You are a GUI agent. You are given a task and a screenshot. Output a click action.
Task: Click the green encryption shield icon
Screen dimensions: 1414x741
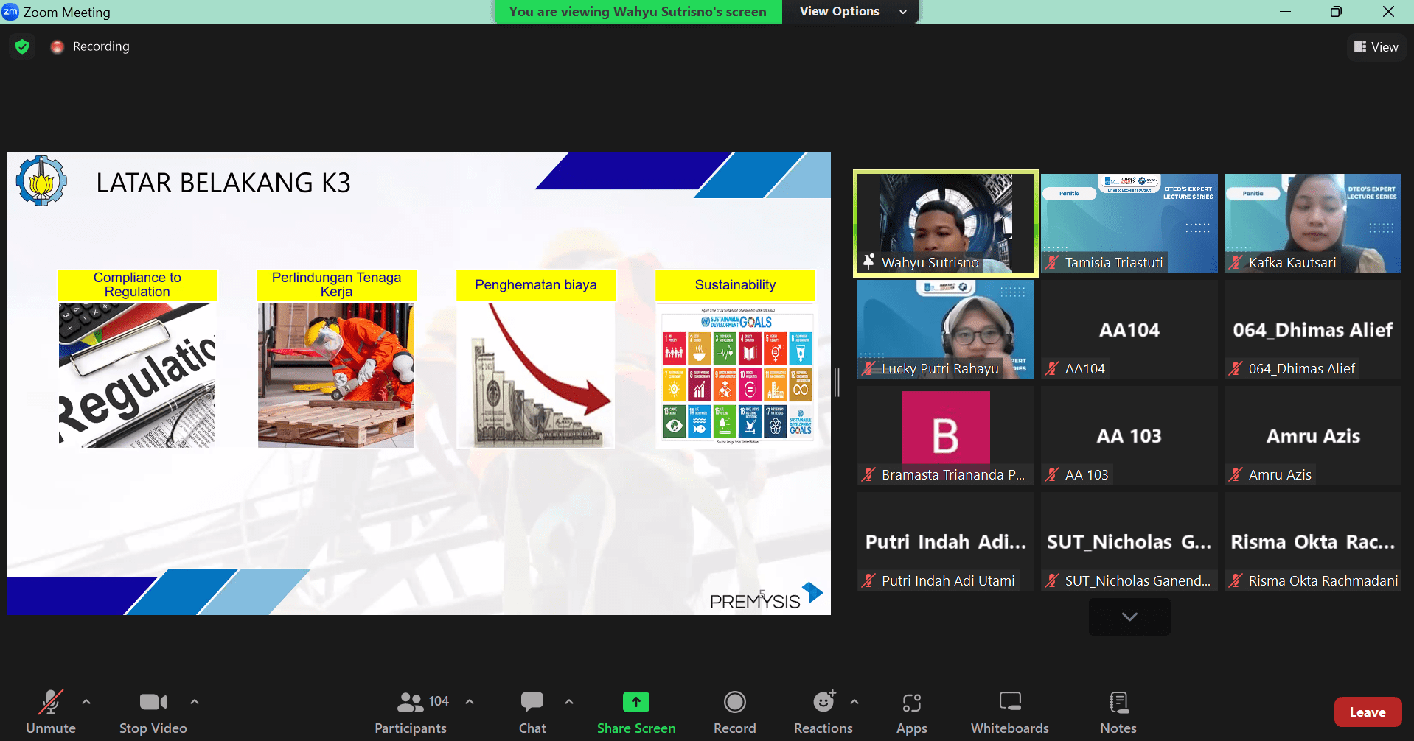[22, 46]
